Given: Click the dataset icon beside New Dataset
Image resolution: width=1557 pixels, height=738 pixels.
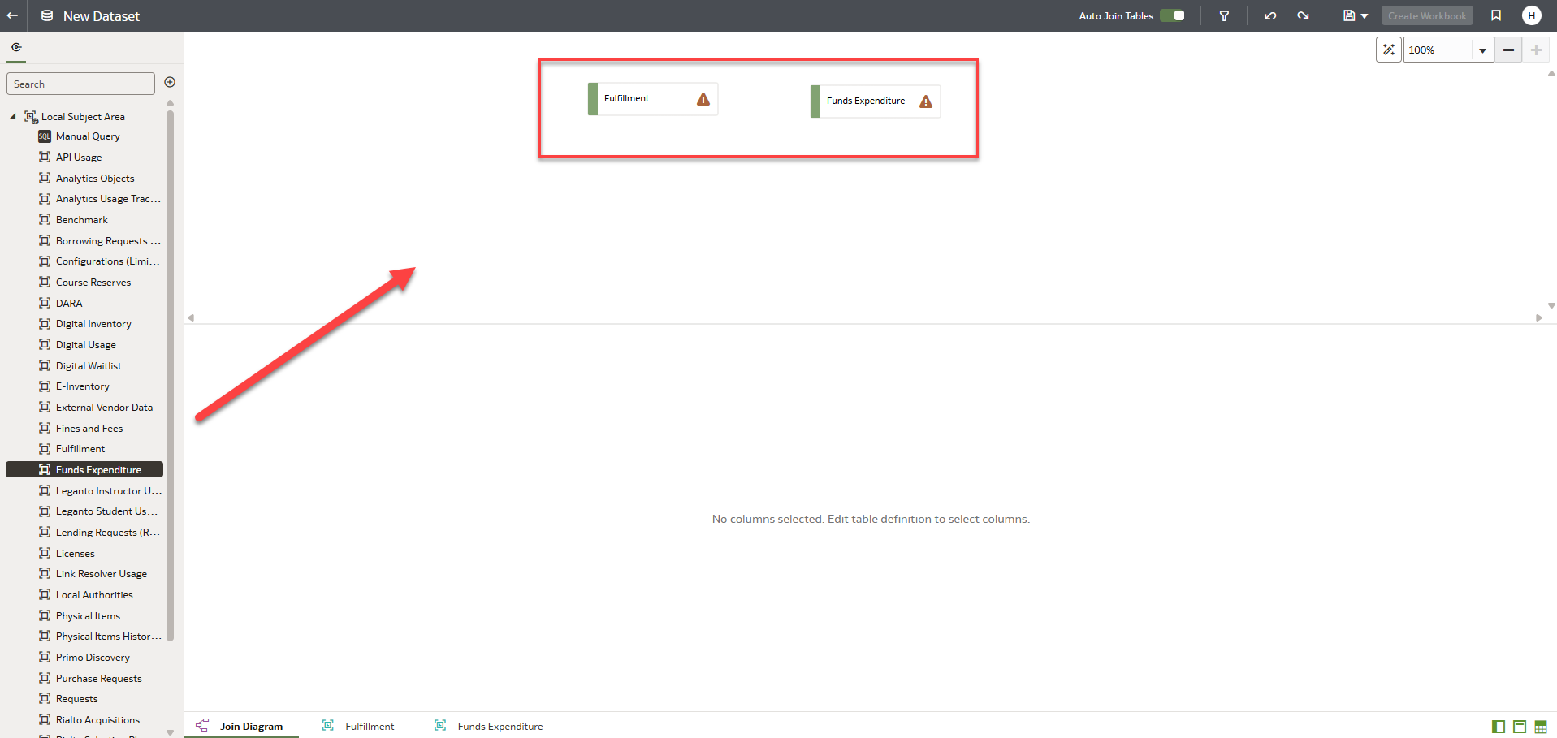Looking at the screenshot, I should coord(47,15).
